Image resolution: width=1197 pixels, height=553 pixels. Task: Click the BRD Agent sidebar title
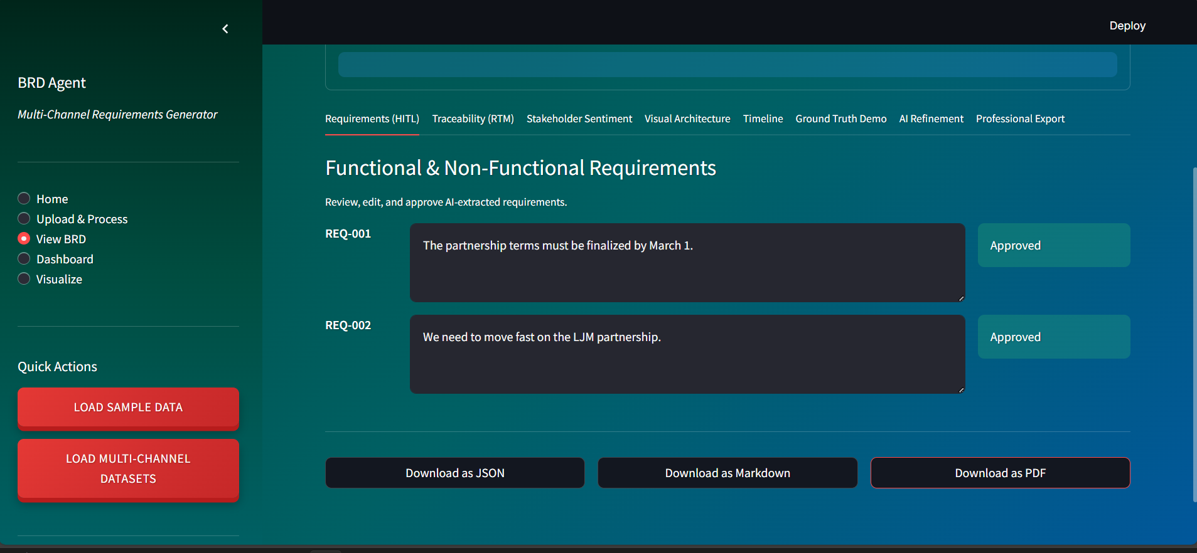tap(51, 83)
